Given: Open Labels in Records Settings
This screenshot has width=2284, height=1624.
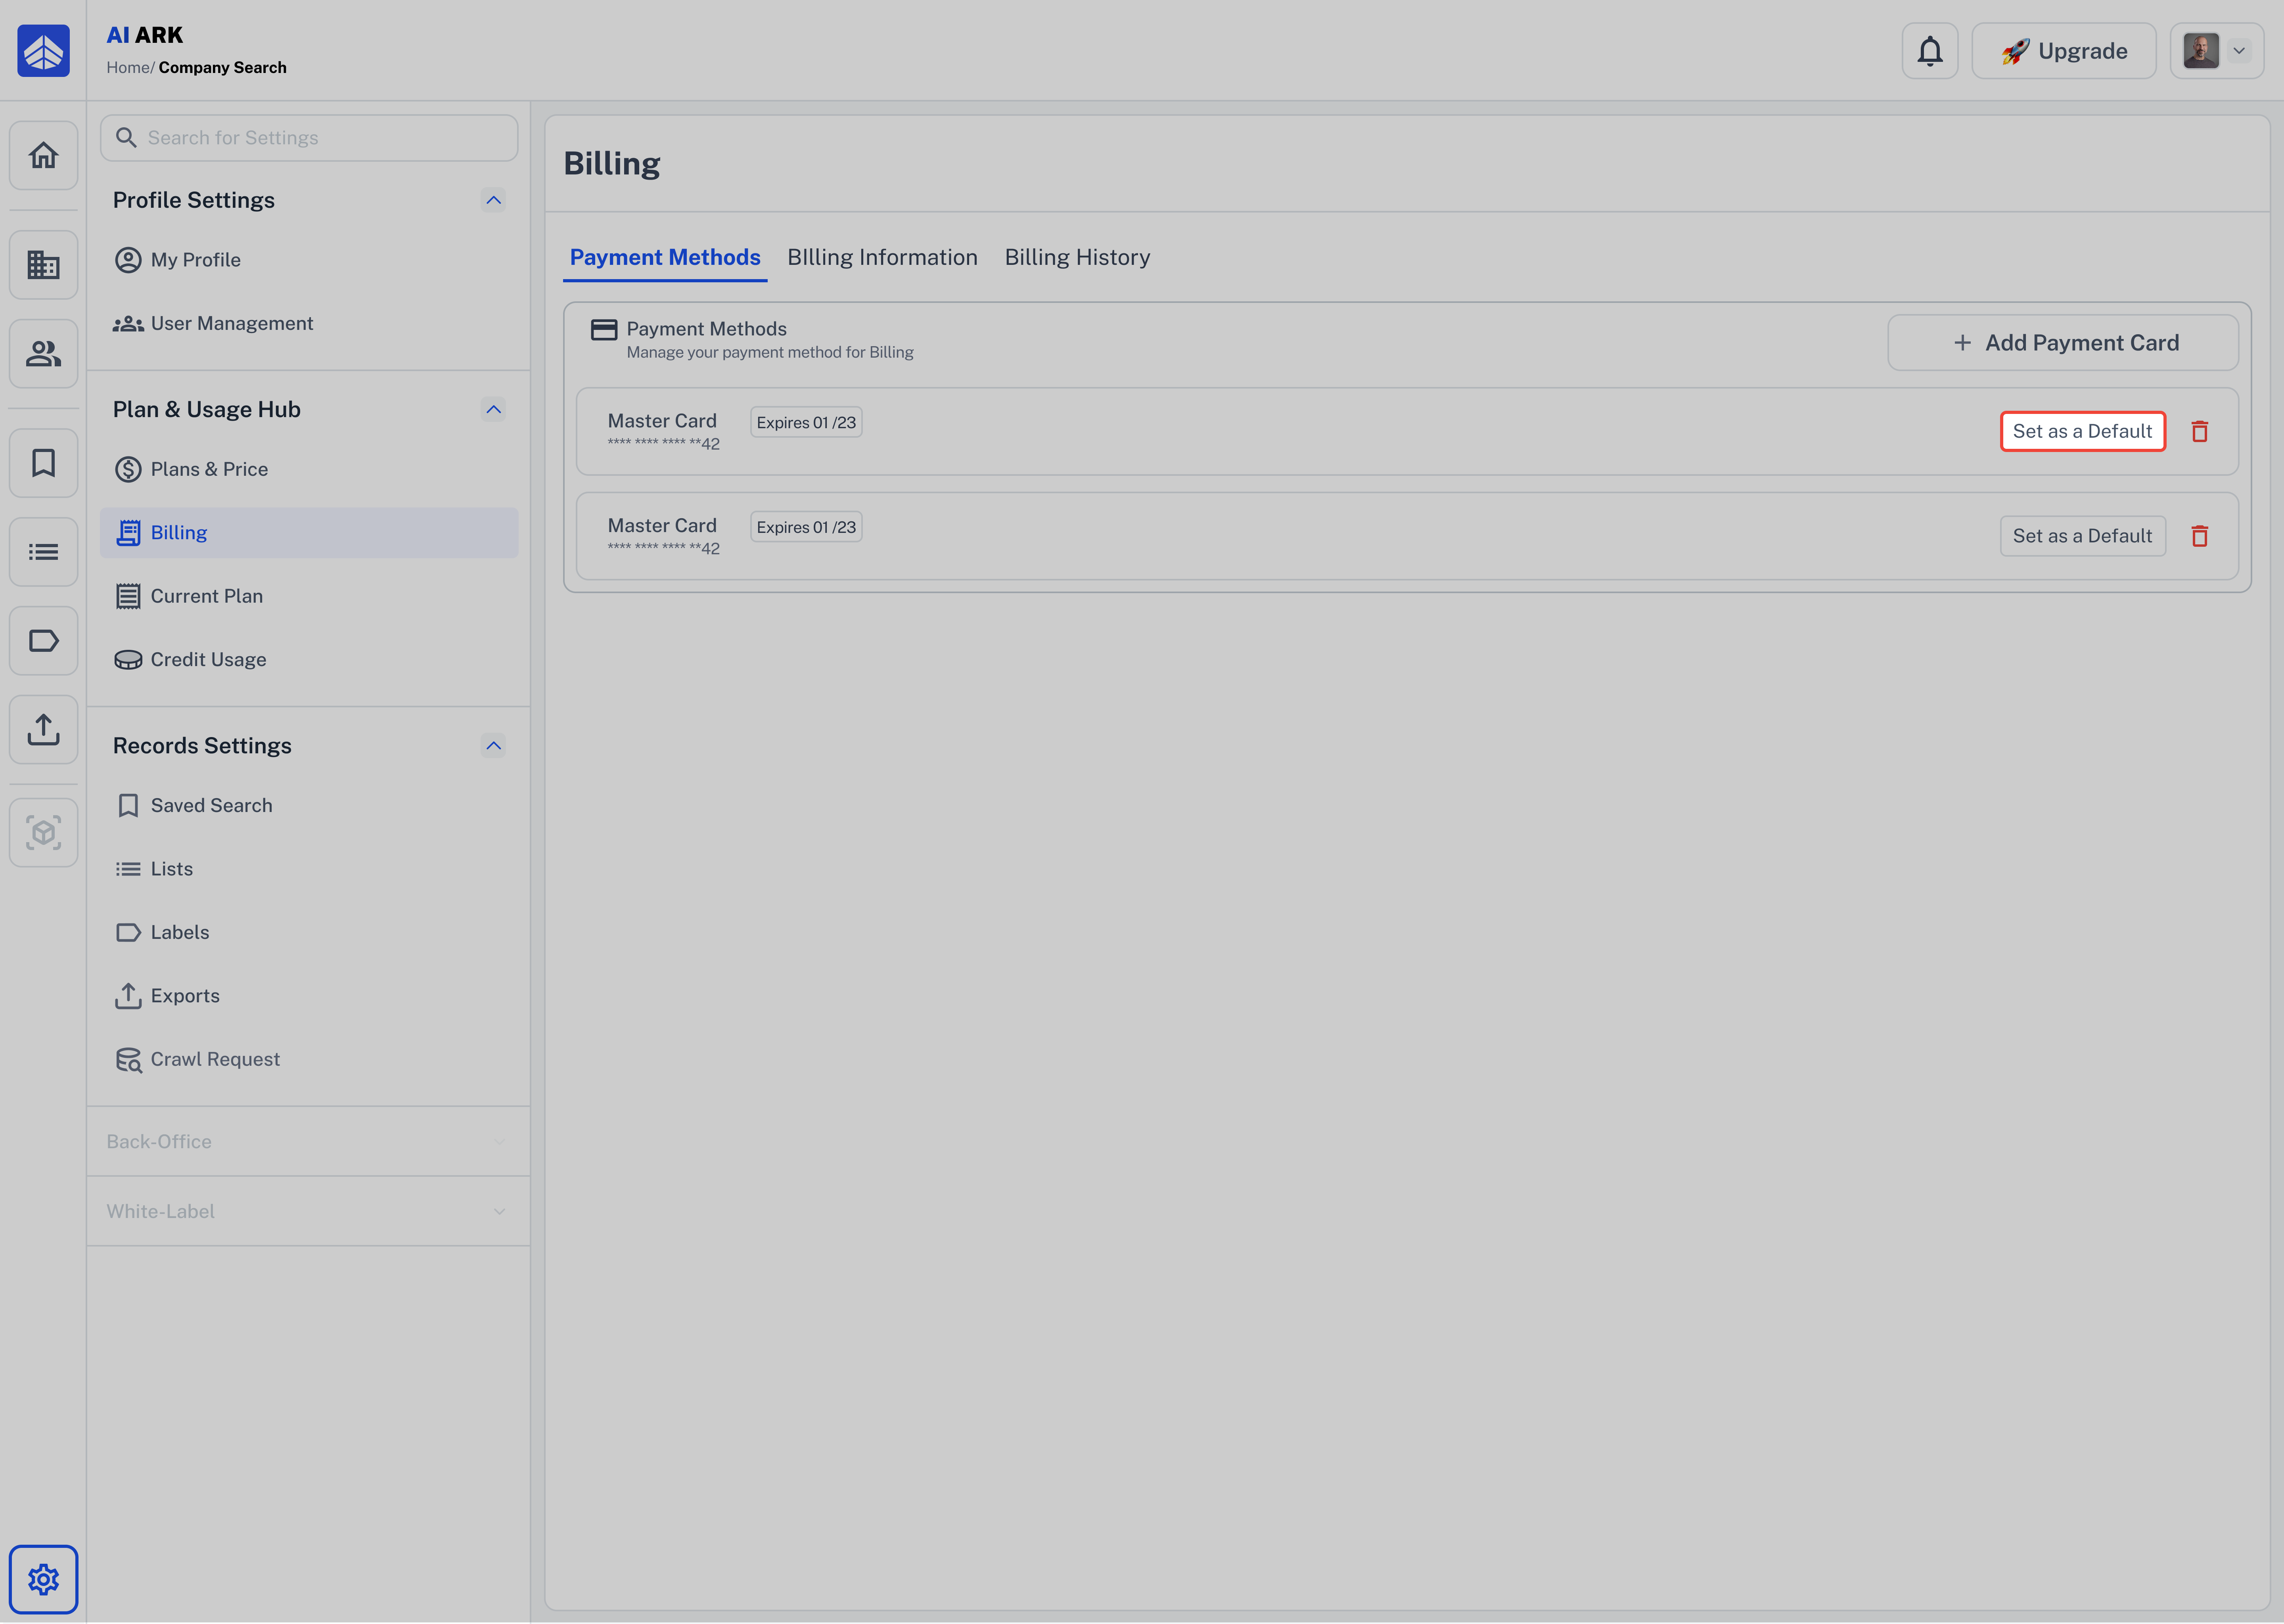Looking at the screenshot, I should 309,932.
